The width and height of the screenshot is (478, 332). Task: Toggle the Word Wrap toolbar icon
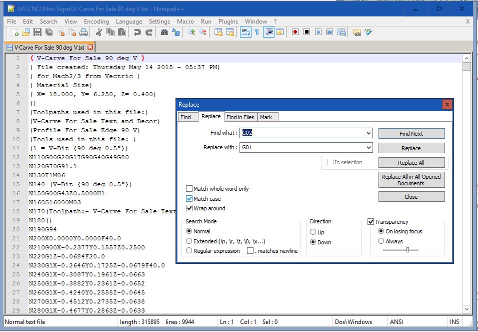tap(245, 32)
